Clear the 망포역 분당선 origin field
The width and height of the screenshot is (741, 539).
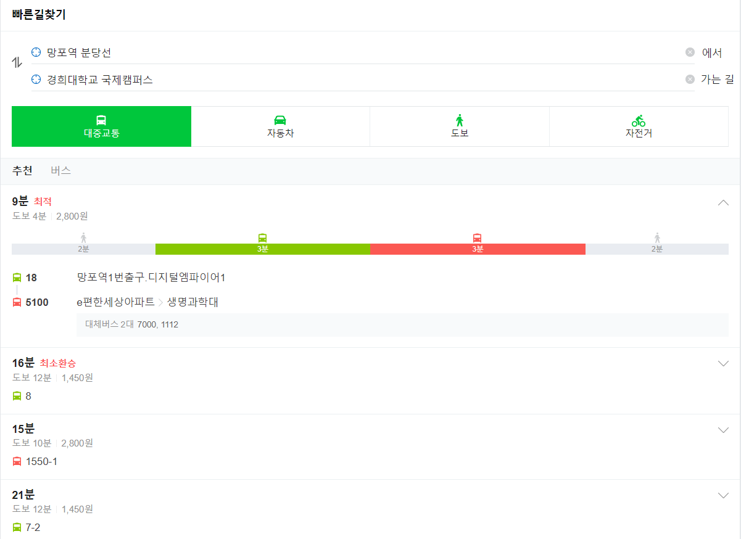[x=690, y=52]
